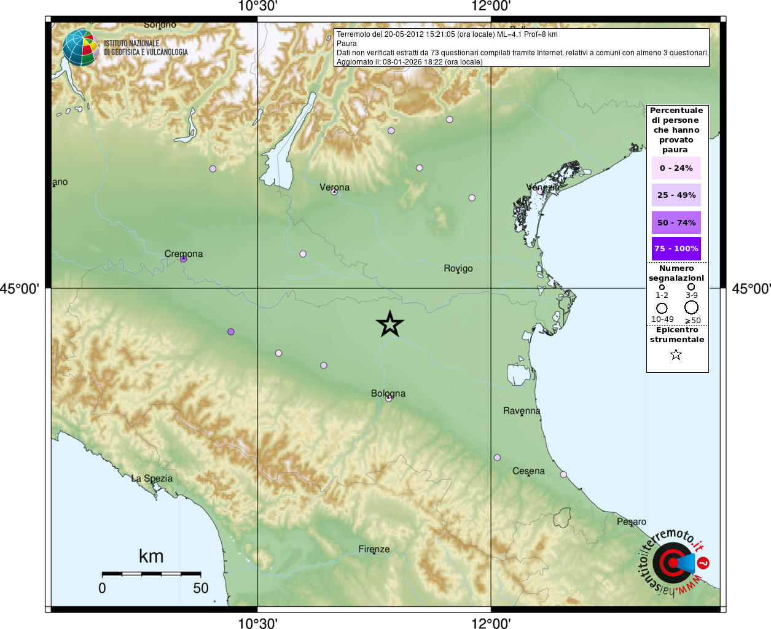Viewport: 771px width, 629px height.
Task: Click the Bologna city label
Action: (388, 393)
